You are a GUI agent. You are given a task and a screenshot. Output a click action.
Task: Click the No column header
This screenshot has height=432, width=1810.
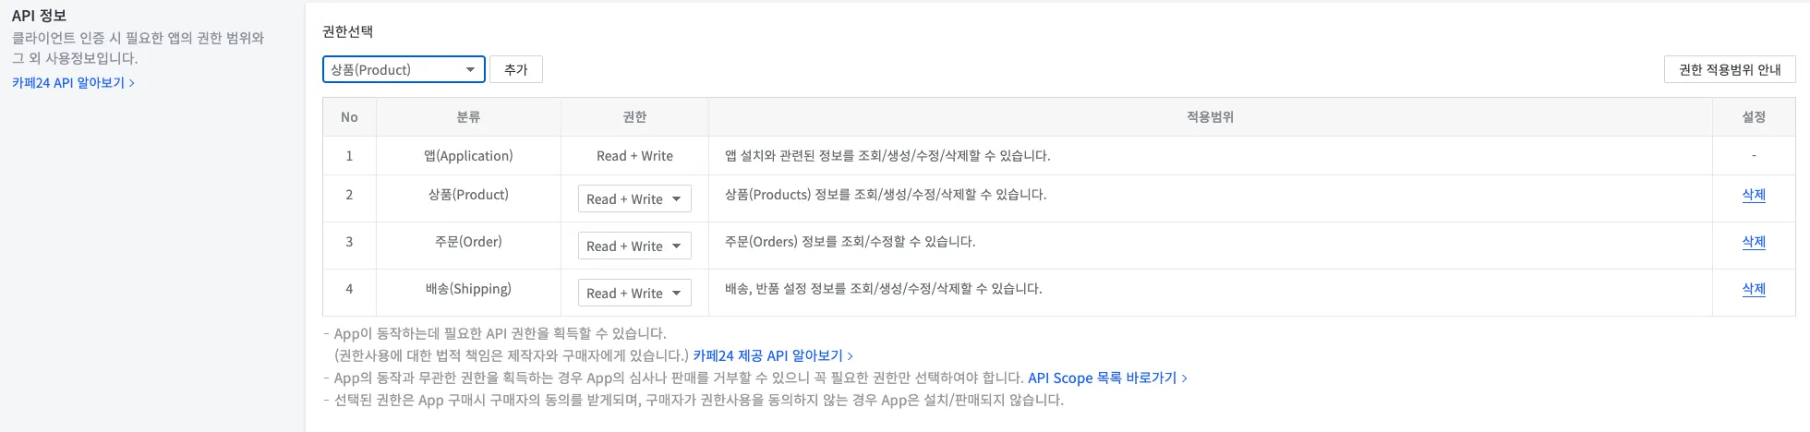tap(349, 117)
